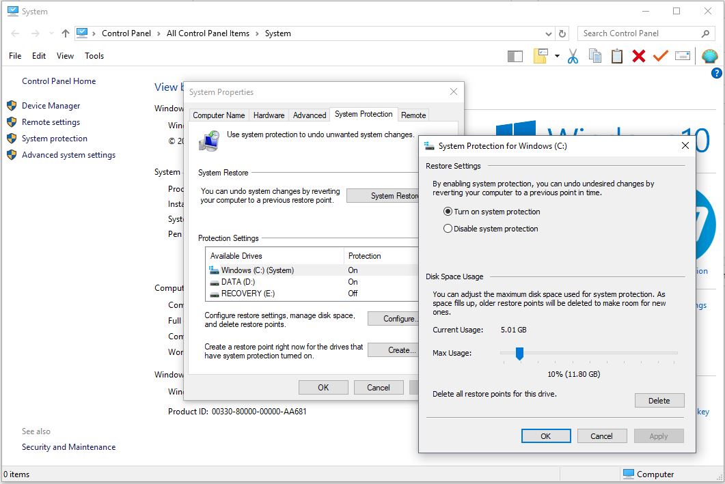Click the navigation pane toggle icon
This screenshot has width=725, height=484.
[515, 55]
